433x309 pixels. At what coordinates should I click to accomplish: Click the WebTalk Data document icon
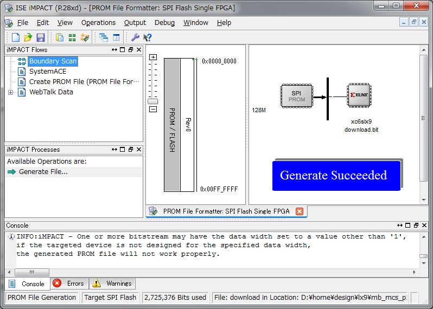[x=22, y=92]
